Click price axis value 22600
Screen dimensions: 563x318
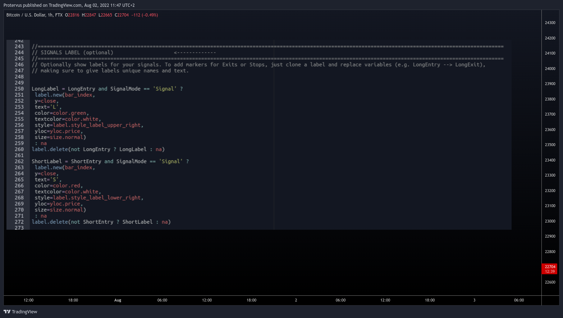pyautogui.click(x=550, y=282)
